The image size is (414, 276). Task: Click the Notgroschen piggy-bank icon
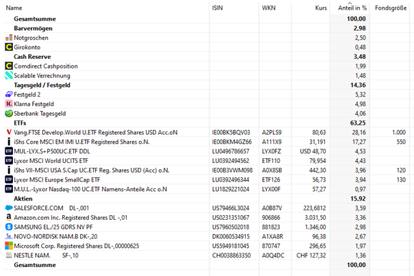(9, 38)
